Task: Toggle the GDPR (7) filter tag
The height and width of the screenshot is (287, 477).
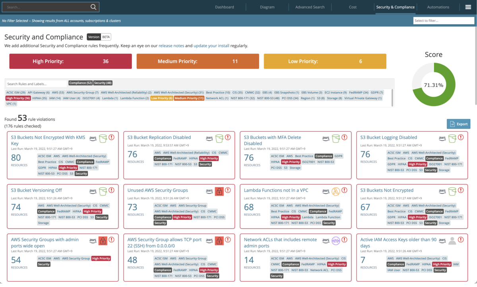Action: (x=377, y=92)
